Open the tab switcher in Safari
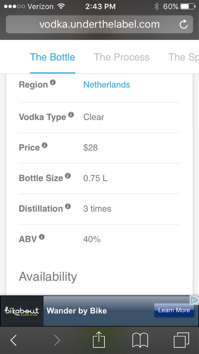Image resolution: width=199 pixels, height=354 pixels. pyautogui.click(x=182, y=340)
